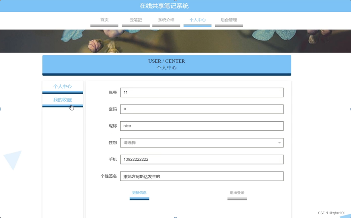
Task: Click the 在线共享笔记系统 title bar
Action: pyautogui.click(x=175, y=6)
